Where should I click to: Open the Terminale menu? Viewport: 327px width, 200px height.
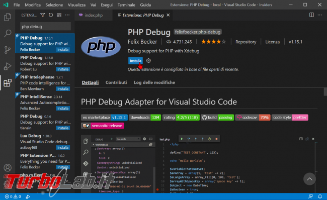126,5
